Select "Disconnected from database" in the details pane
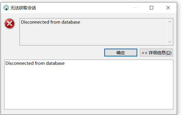Image resolution: width=188 pixels, height=115 pixels. point(35,63)
